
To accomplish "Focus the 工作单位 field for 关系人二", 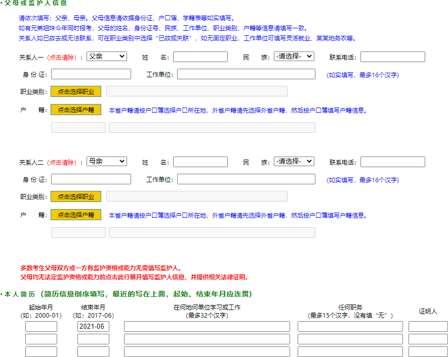I will click(246, 179).
